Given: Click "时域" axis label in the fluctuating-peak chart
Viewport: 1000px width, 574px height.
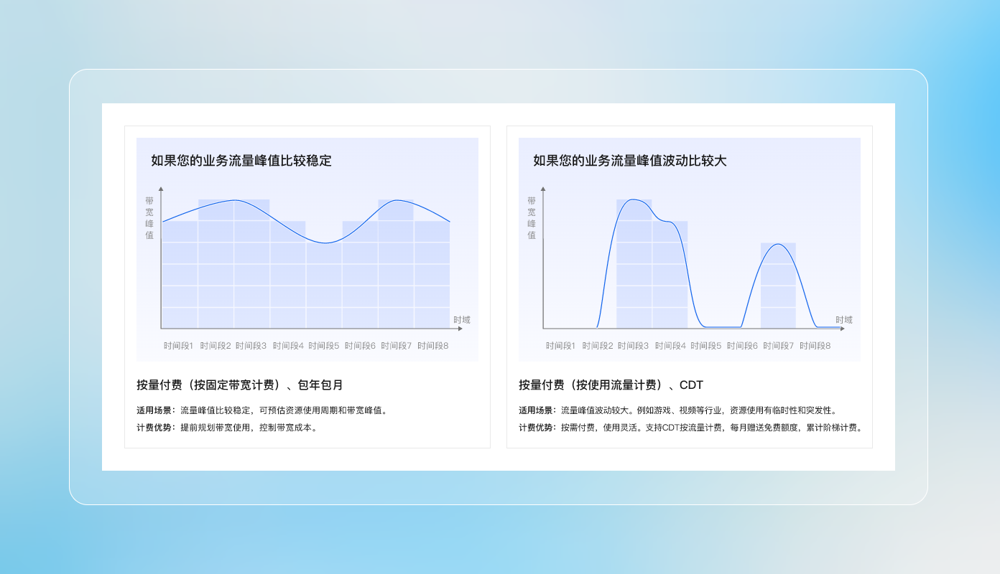Looking at the screenshot, I should (844, 320).
